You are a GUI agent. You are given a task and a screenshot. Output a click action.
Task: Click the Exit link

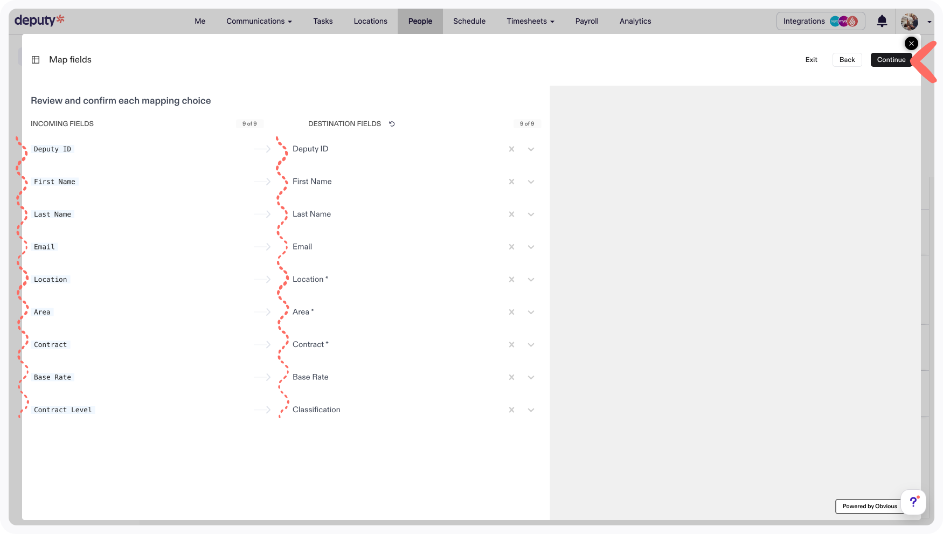point(811,60)
